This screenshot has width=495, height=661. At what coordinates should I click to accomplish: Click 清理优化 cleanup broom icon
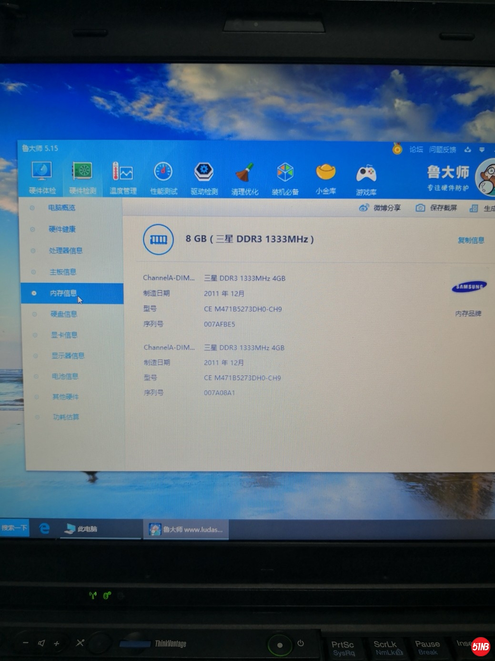point(244,178)
